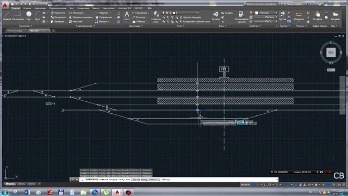Click the Создать (Create block) button
This screenshot has height=196, width=348.
[227, 13]
